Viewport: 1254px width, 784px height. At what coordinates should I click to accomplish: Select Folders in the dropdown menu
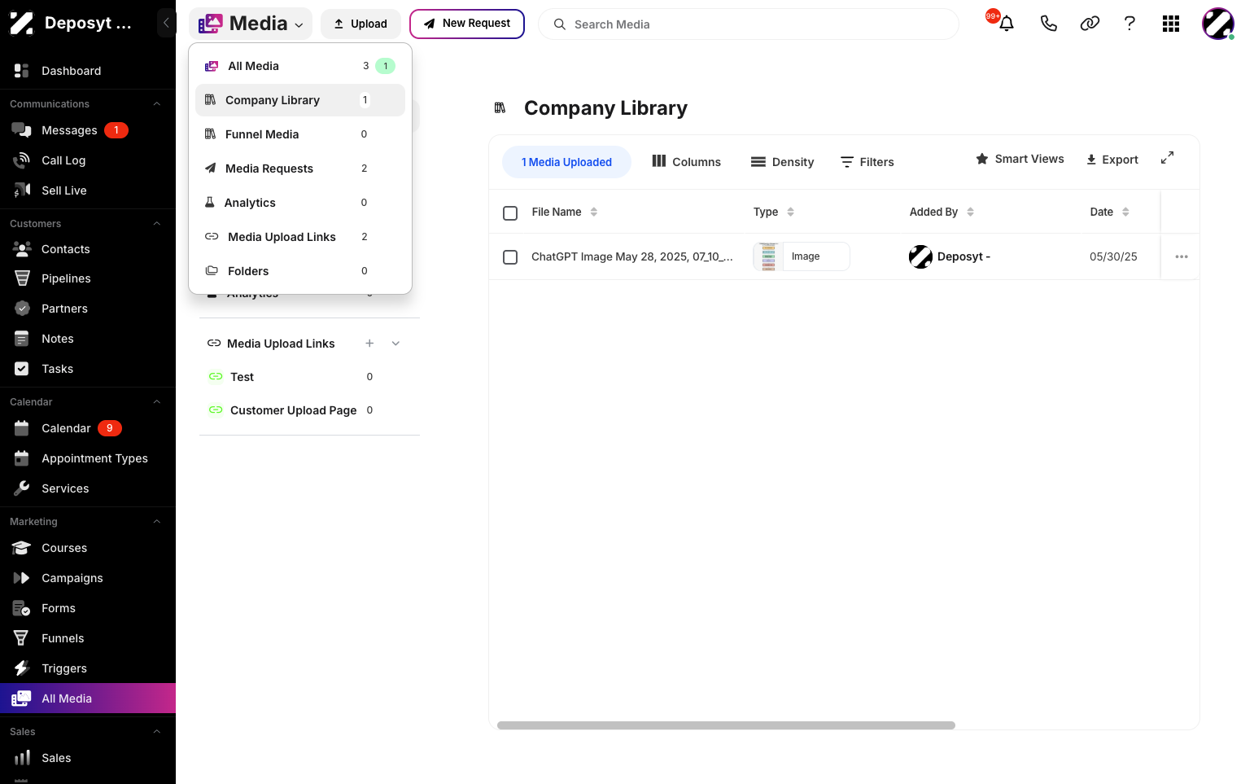(300, 271)
